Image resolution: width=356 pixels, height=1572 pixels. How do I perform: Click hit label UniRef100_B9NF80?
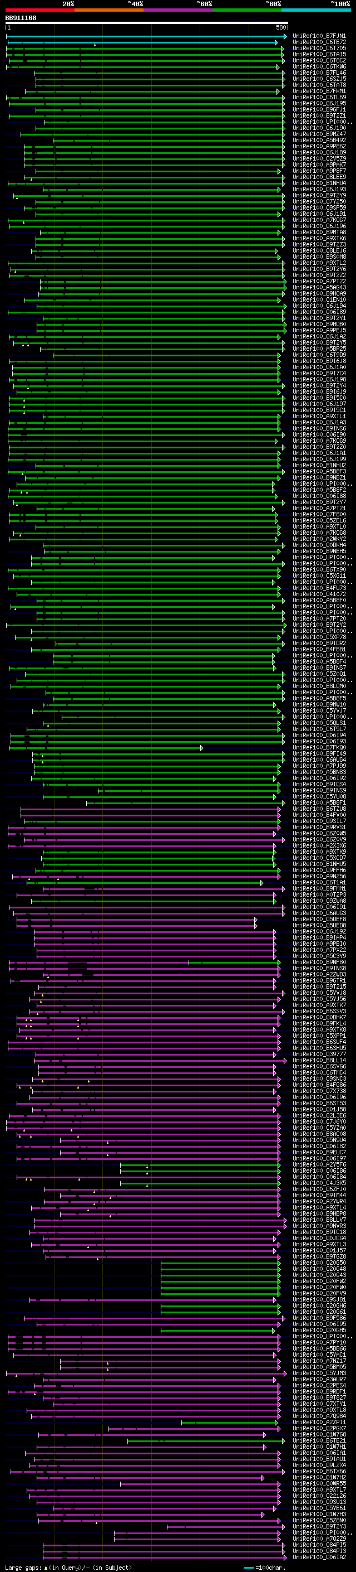tap(319, 962)
